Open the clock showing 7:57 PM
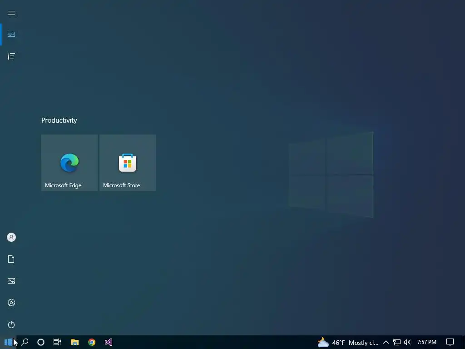 pos(427,342)
